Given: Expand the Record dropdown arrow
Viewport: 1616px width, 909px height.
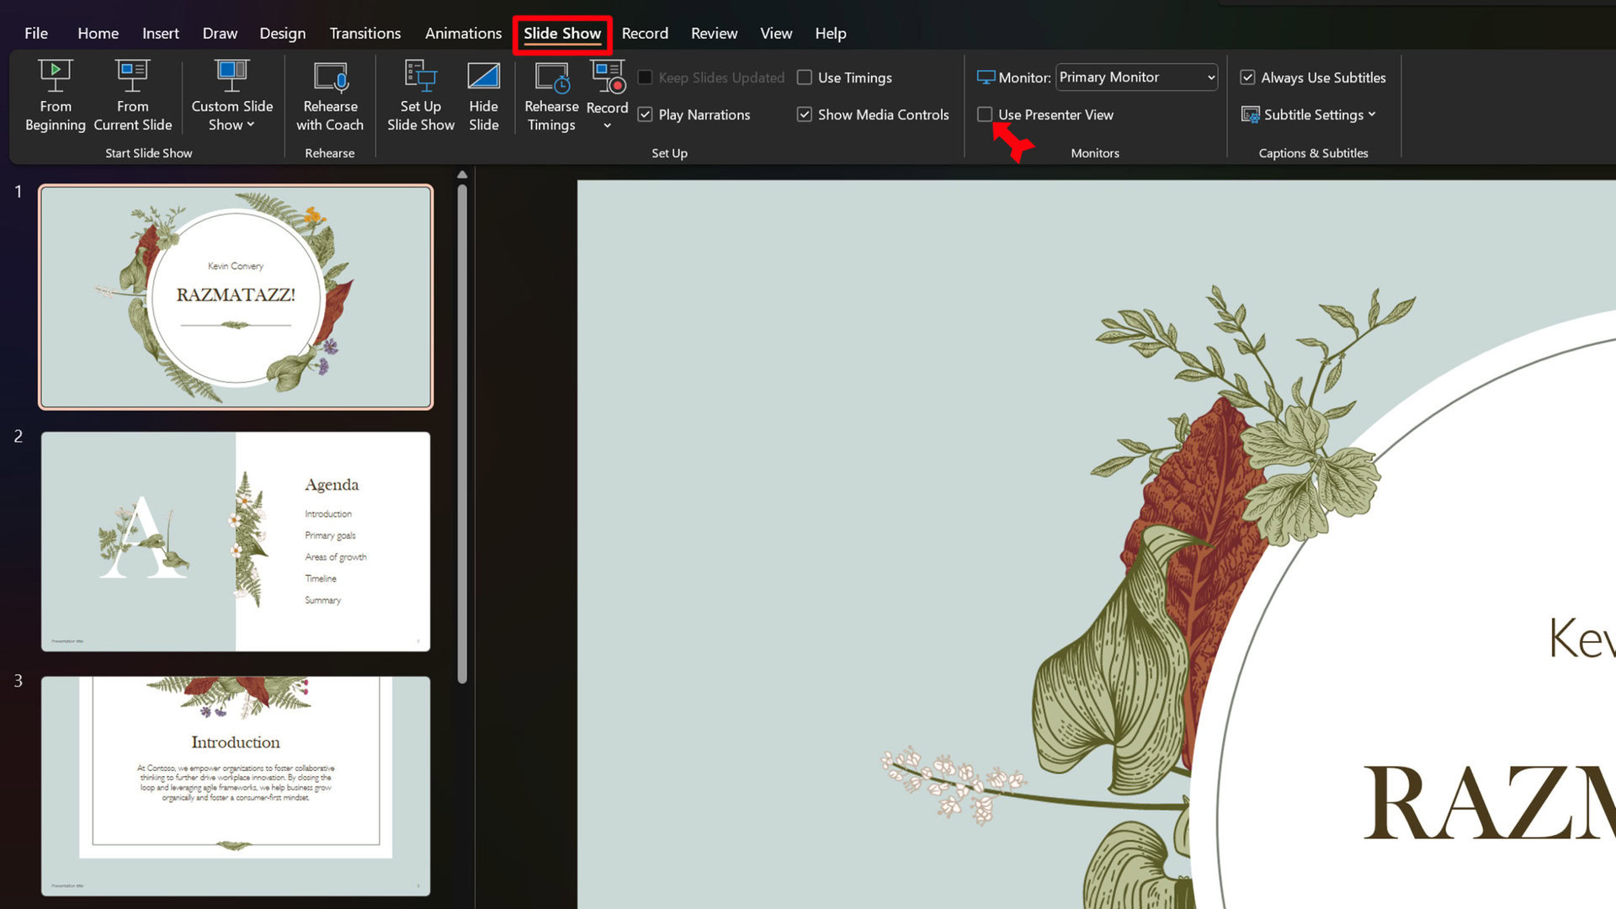Looking at the screenshot, I should [607, 126].
